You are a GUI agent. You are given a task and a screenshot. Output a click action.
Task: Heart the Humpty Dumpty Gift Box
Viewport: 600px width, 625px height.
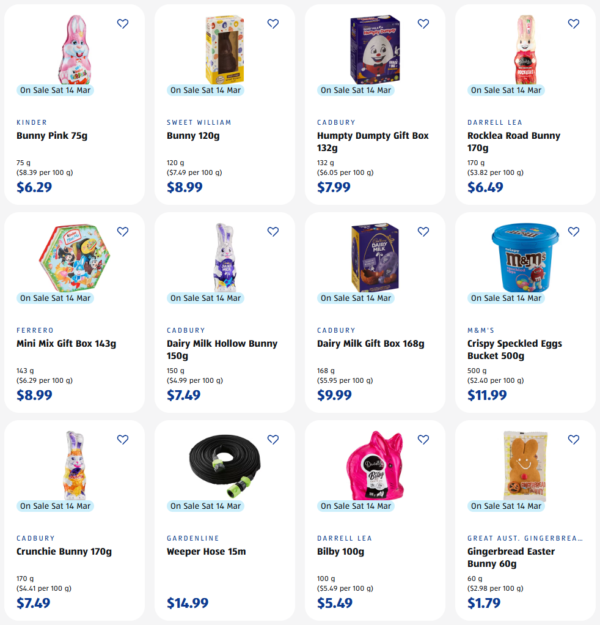(423, 24)
